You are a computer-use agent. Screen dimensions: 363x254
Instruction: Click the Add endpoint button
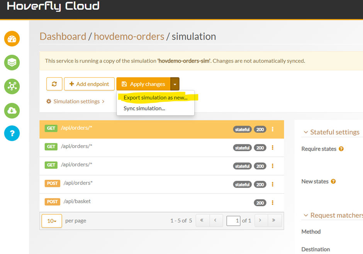point(89,84)
